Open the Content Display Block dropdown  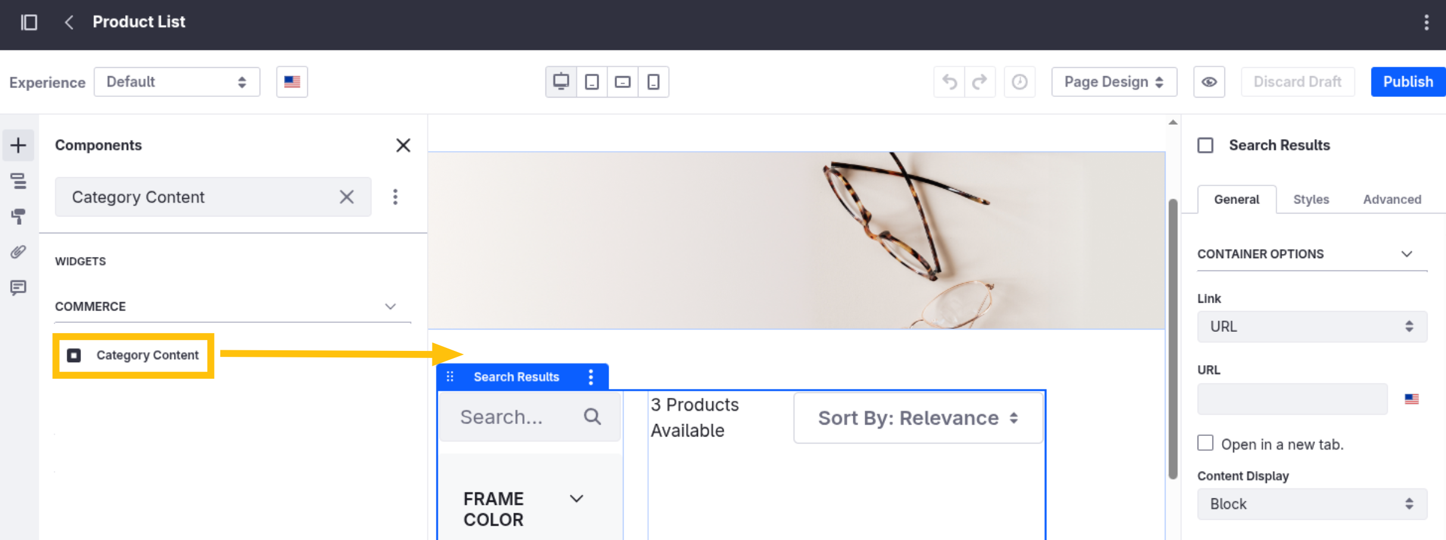1312,504
